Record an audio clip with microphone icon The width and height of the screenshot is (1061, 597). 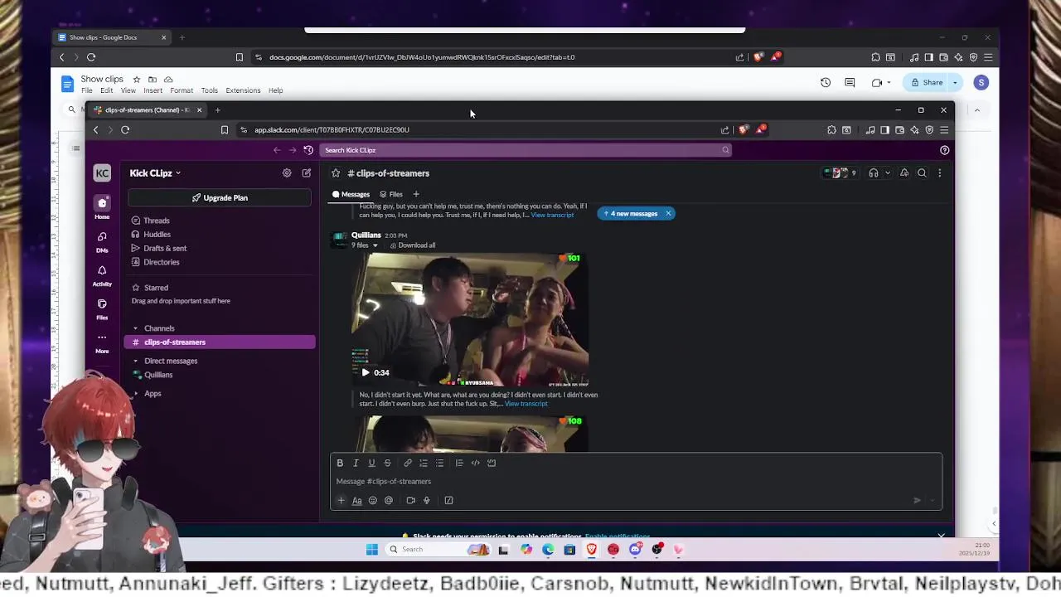(x=427, y=500)
